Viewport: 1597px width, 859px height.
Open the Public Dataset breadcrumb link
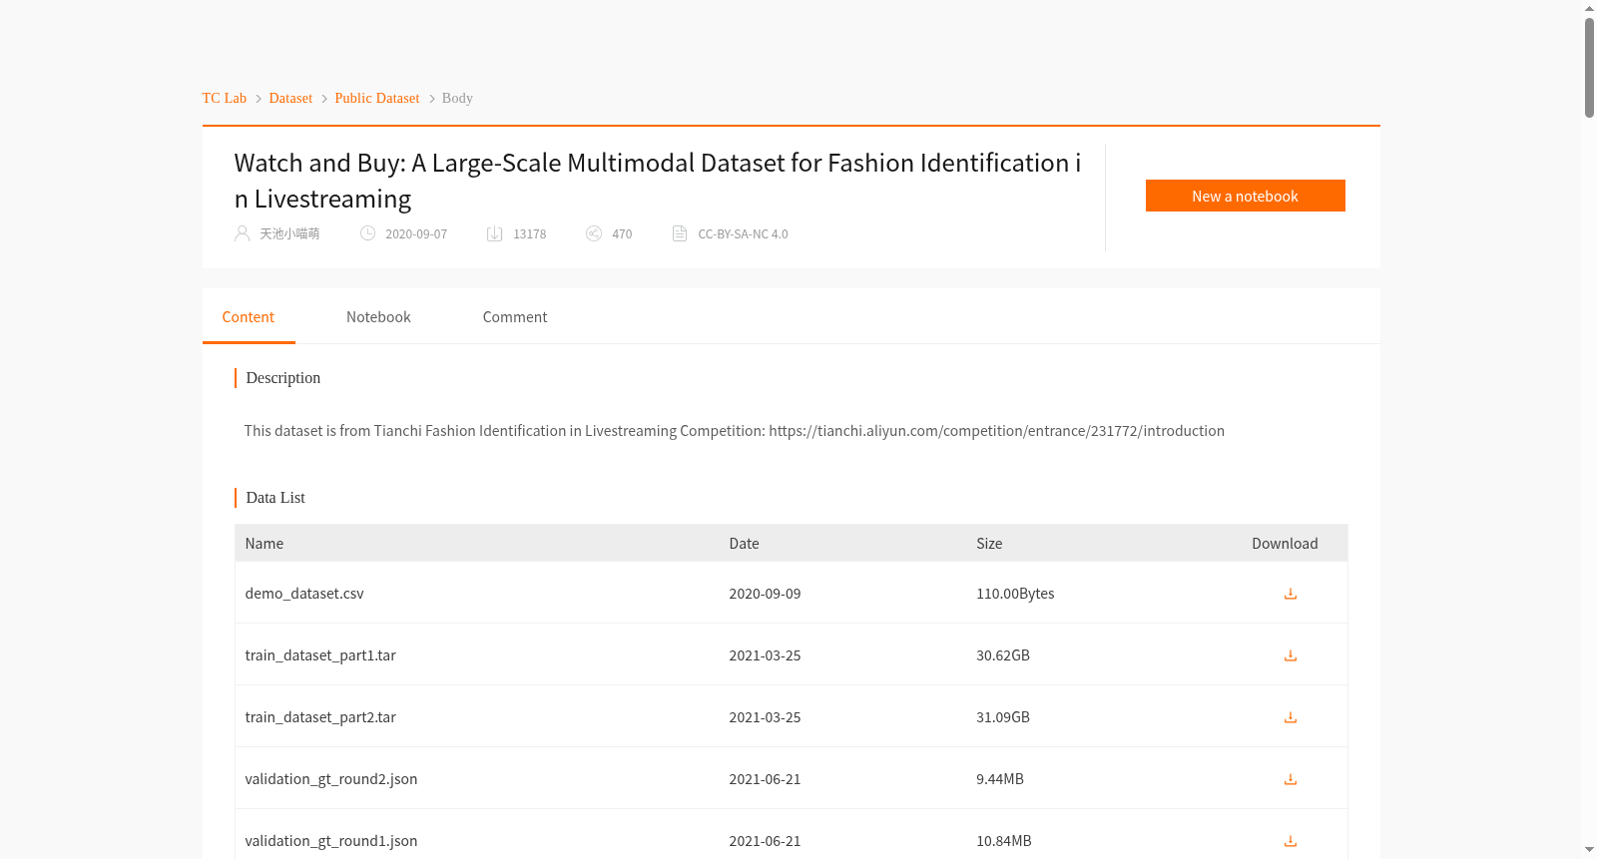tap(377, 98)
